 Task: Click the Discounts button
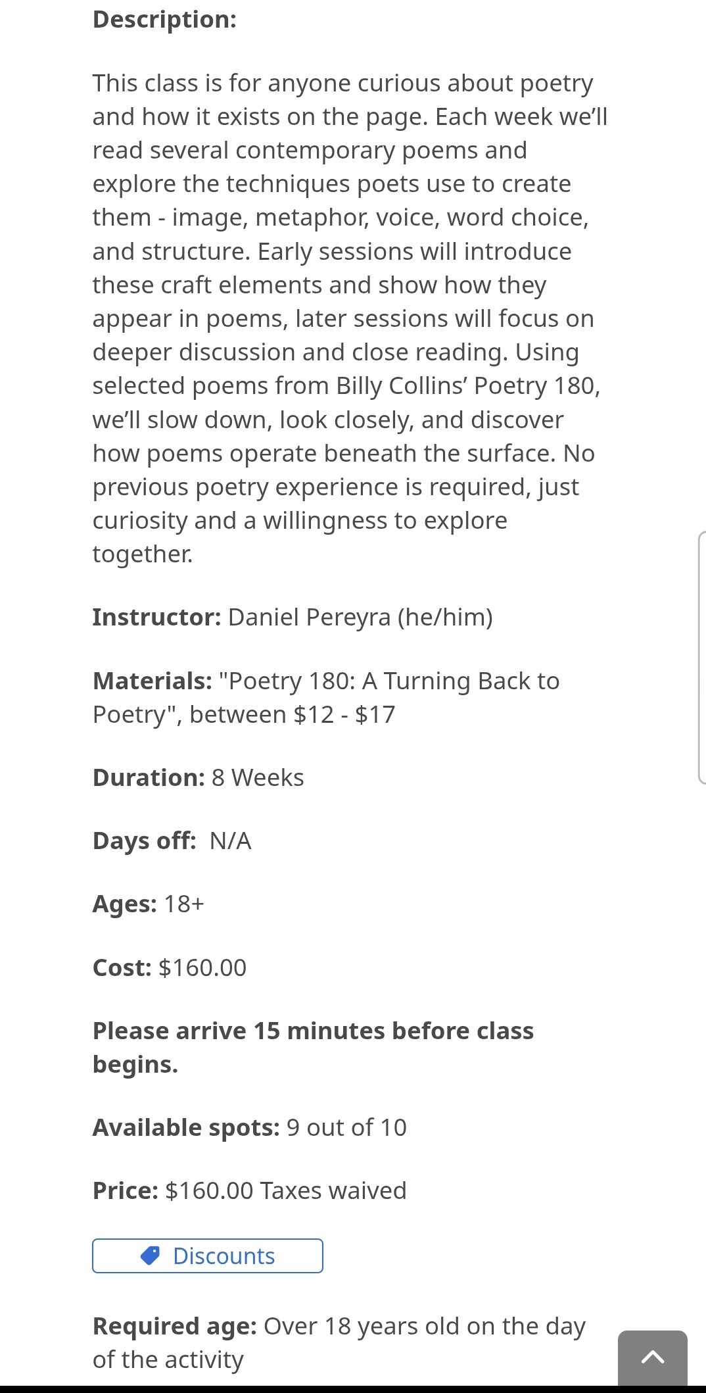coord(208,1256)
